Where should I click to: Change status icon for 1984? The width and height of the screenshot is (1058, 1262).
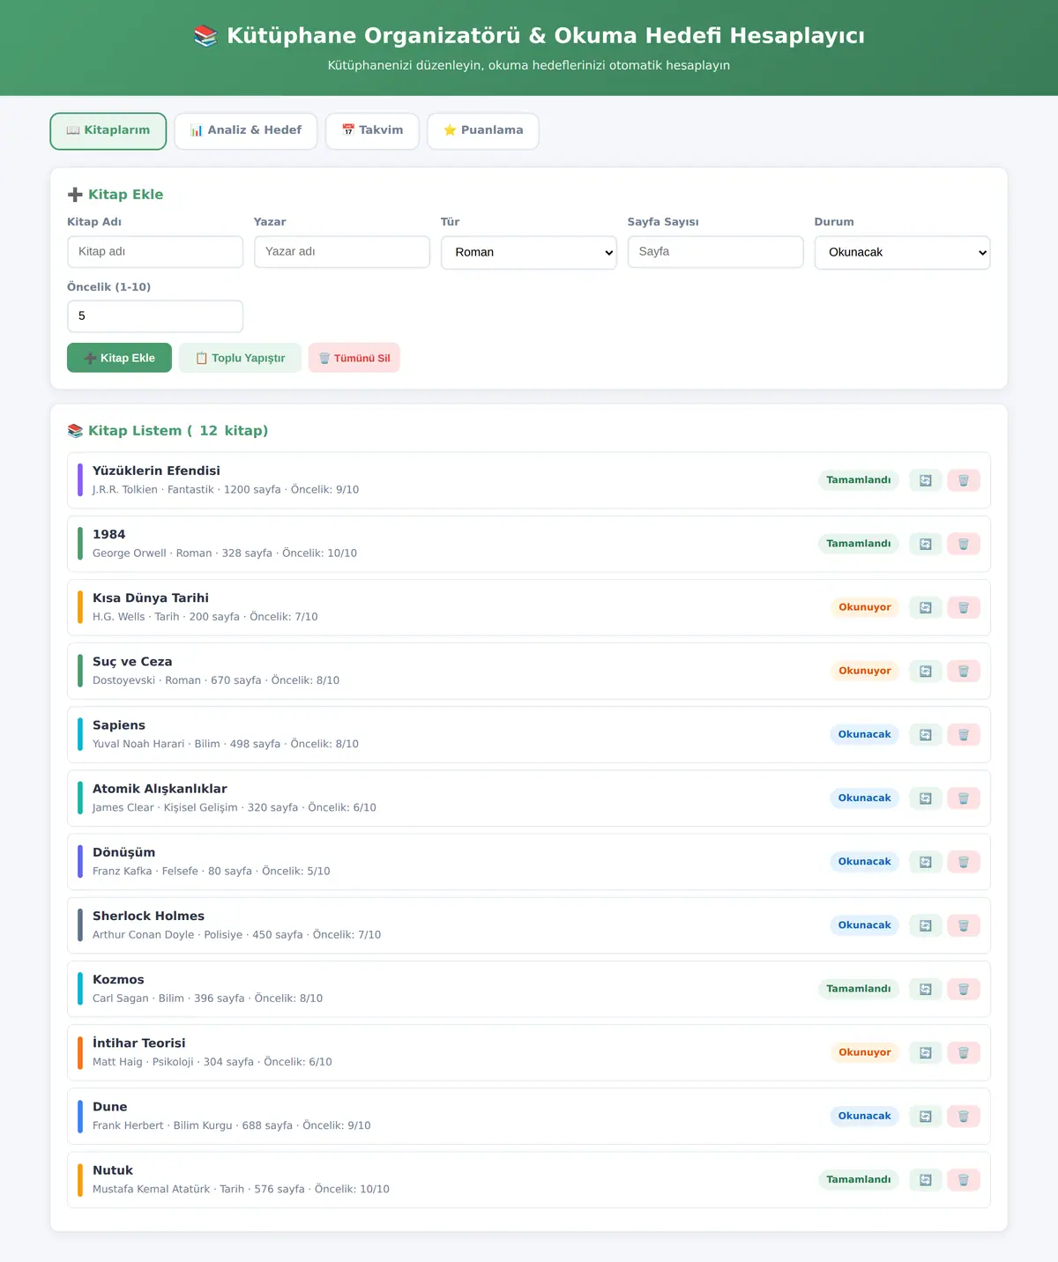[x=926, y=544]
